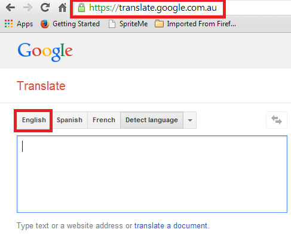Click inside the translation text box

(152, 174)
